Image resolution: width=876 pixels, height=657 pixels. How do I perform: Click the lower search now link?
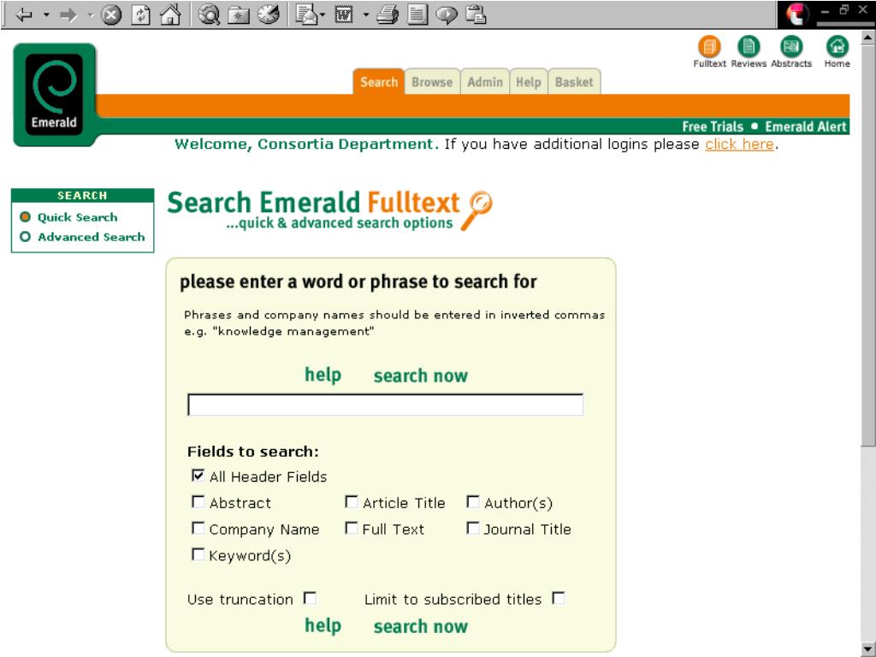(x=421, y=627)
